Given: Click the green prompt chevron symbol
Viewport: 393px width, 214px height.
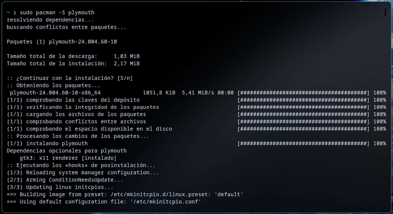Looking at the screenshot, I should point(15,13).
